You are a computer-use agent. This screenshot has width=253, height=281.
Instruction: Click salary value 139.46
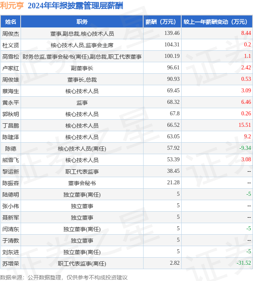[x=172, y=33]
